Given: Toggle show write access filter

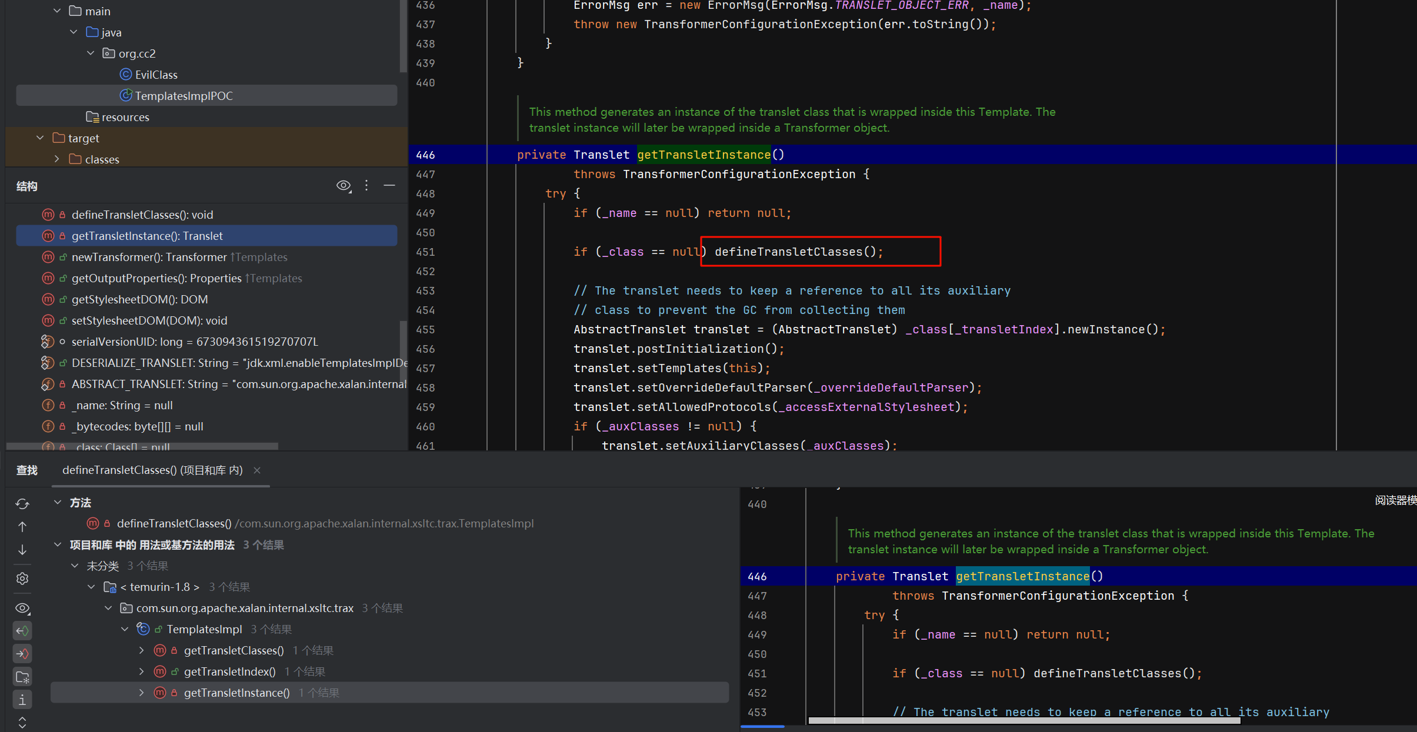Looking at the screenshot, I should click(22, 654).
